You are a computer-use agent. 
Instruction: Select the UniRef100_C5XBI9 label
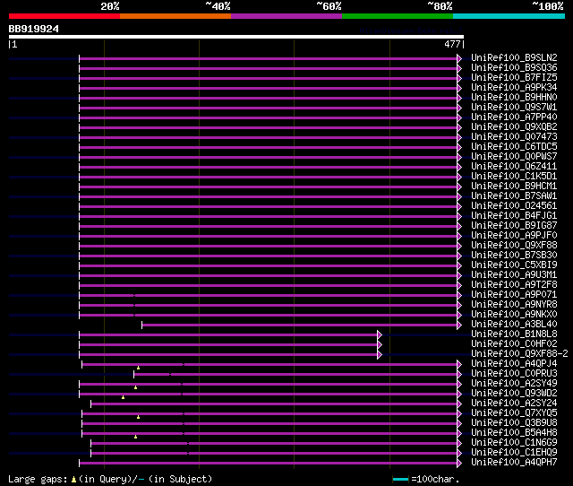click(x=514, y=265)
